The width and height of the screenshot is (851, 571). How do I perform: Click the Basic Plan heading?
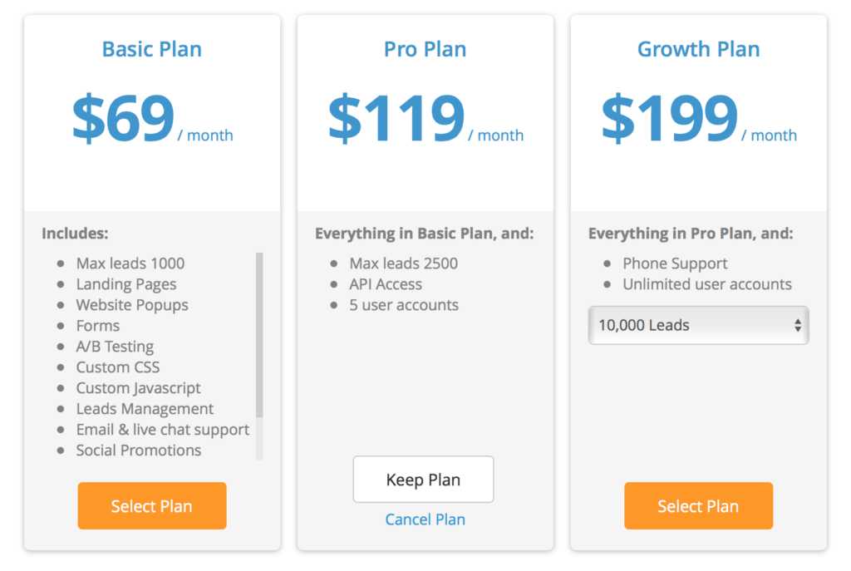click(151, 49)
